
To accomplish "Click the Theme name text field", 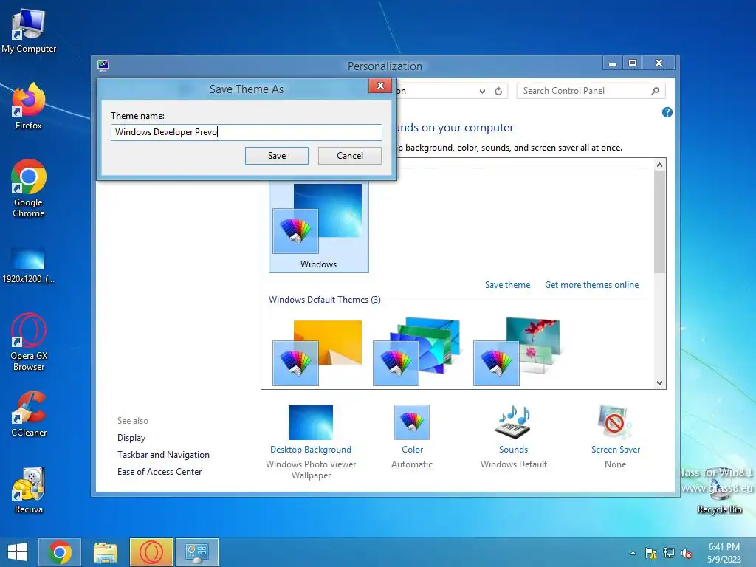I will [x=247, y=132].
